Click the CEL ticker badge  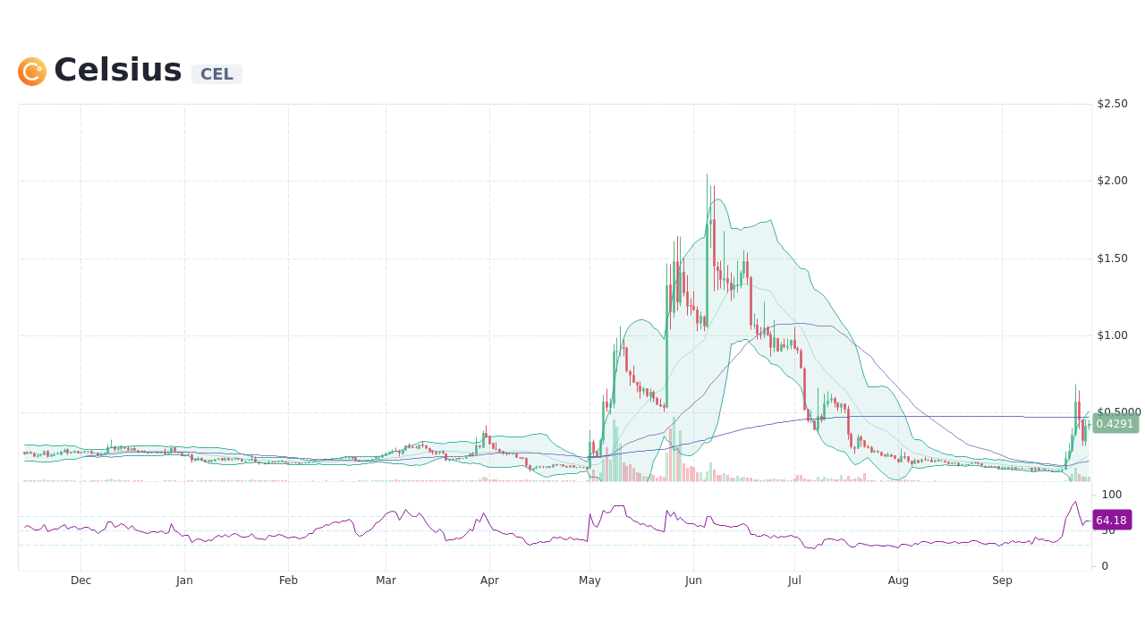pyautogui.click(x=216, y=74)
